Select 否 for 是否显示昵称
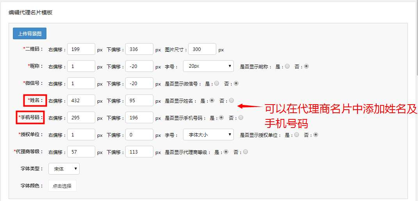The height and width of the screenshot is (201, 418). coord(306,66)
